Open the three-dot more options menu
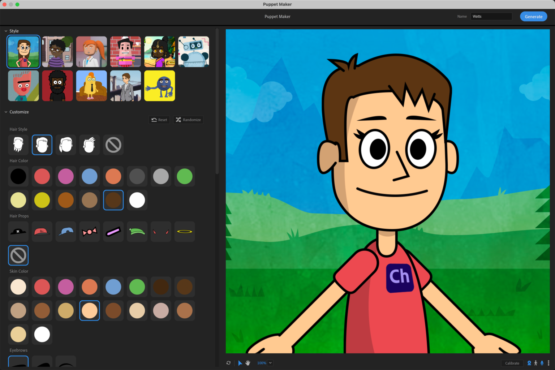This screenshot has height=370, width=555. click(x=548, y=363)
